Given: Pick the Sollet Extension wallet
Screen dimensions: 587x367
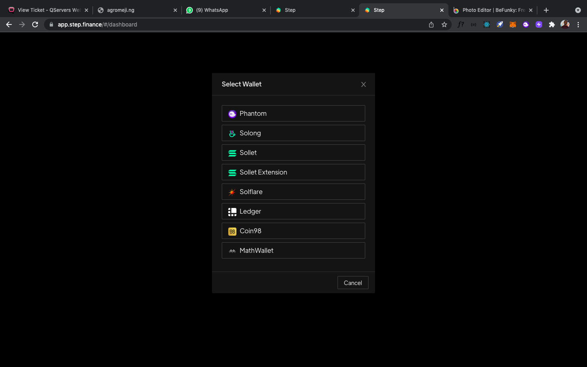Looking at the screenshot, I should point(293,172).
